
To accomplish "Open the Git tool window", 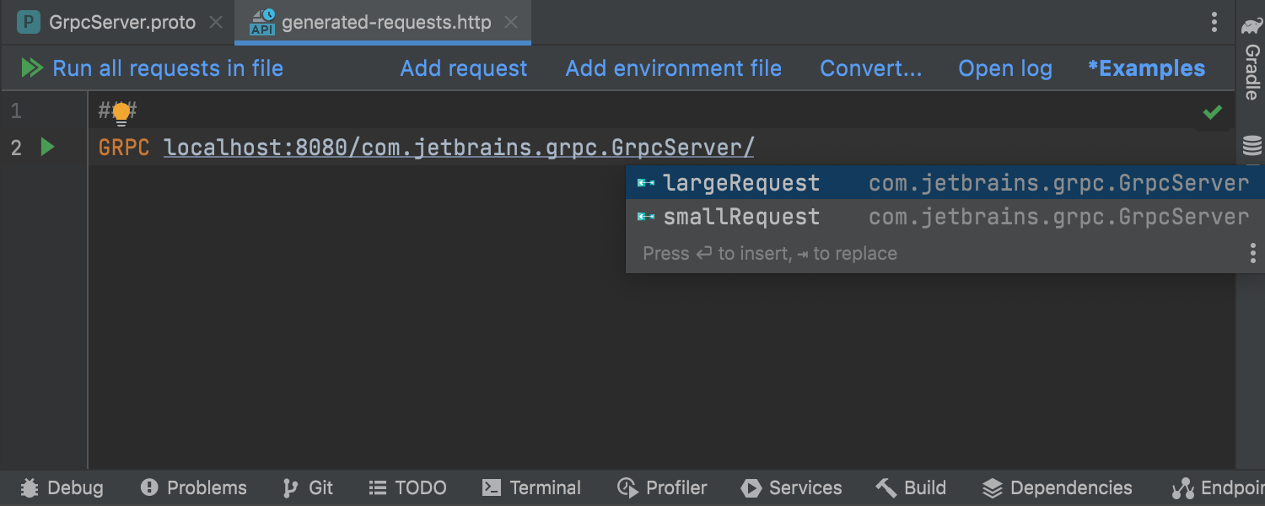I will coord(308,487).
